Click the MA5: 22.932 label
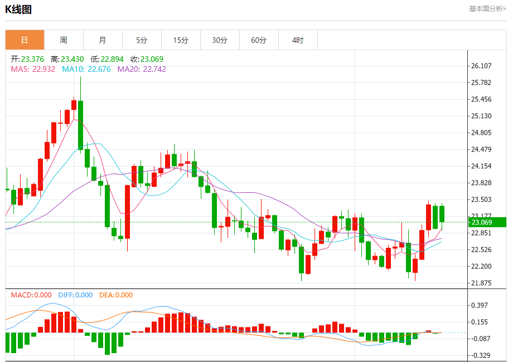Viewport: 508px width, 362px height. click(x=33, y=69)
